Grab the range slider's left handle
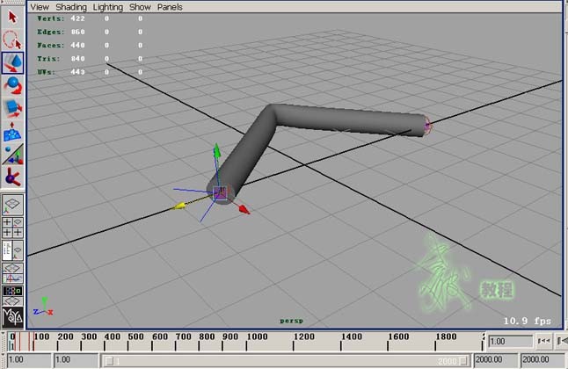Screen dimensions: 568x369 coord(109,361)
